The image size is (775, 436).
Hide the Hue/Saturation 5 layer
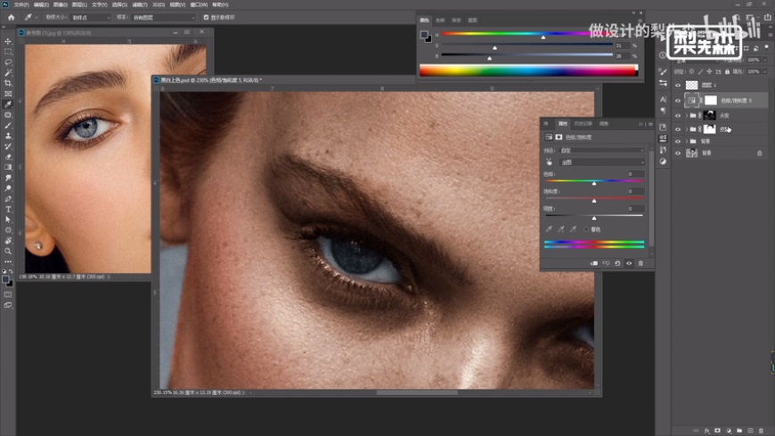coord(678,101)
